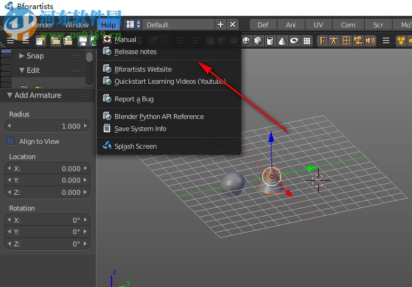Open the Render menu
Image resolution: width=412 pixels, height=287 pixels.
coord(42,25)
